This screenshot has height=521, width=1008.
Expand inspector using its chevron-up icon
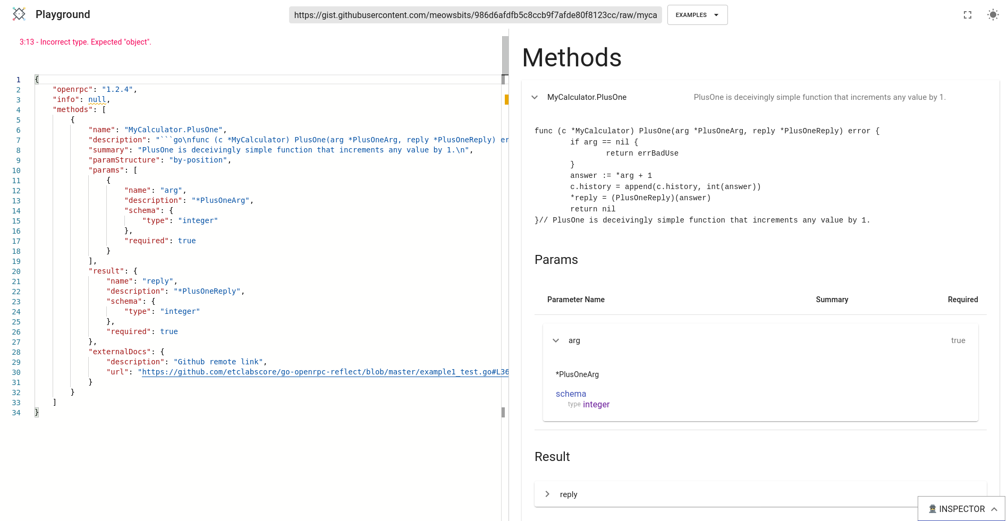tap(994, 509)
